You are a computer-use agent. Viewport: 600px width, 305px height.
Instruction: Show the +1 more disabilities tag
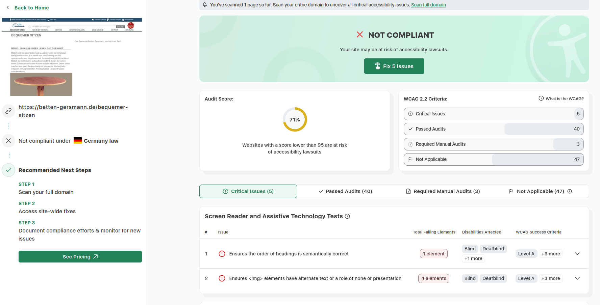pyautogui.click(x=473, y=258)
